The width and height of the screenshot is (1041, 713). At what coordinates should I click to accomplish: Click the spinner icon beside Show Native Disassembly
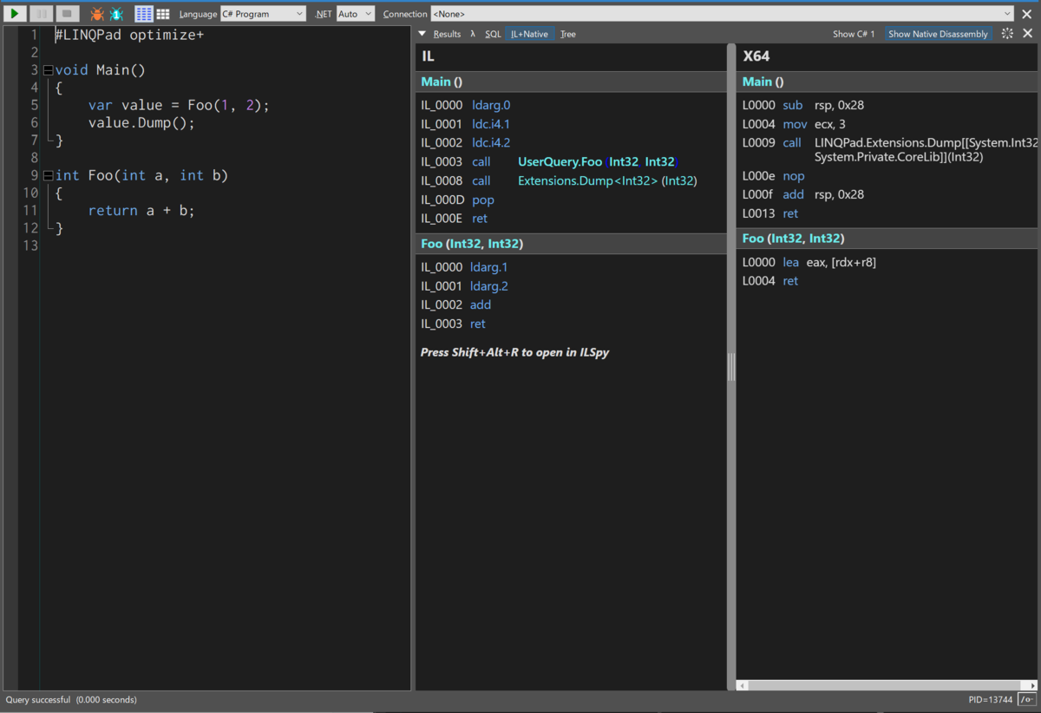pyautogui.click(x=1007, y=34)
